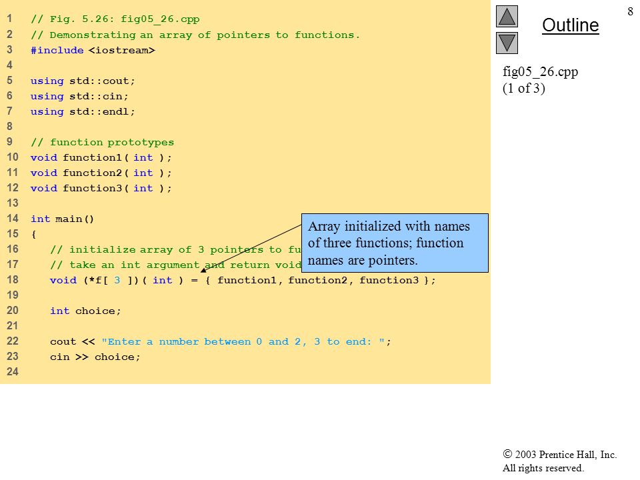The height and width of the screenshot is (480, 640).
Task: Click the down arrow navigation icon
Action: (507, 43)
